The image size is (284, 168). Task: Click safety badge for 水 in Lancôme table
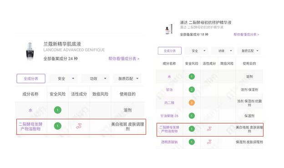58,110
